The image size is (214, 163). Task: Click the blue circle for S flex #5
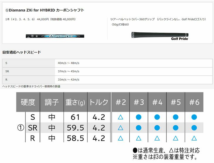pos(175,117)
